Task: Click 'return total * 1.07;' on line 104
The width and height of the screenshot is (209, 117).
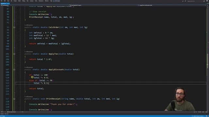Action: click(x=40, y=59)
